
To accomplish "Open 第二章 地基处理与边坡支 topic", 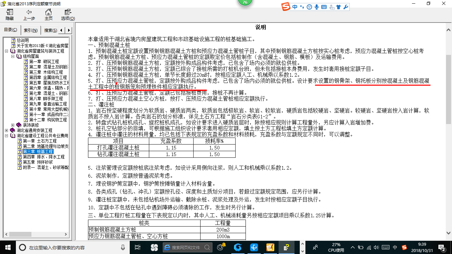I will pos(46,146).
